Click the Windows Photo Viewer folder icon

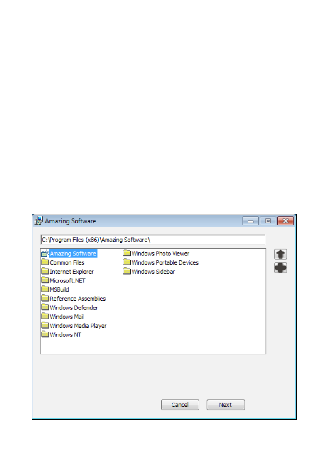coord(127,253)
